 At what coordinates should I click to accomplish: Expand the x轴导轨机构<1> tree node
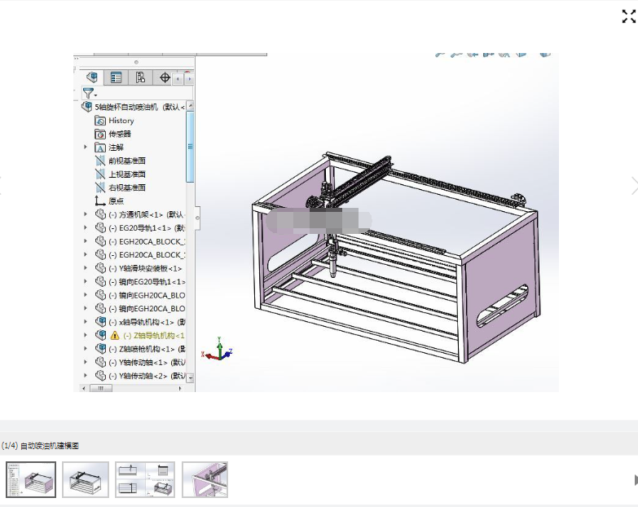pyautogui.click(x=86, y=321)
